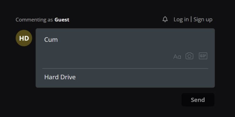
Task: Click the "Commenting as" label text
Action: pos(34,20)
